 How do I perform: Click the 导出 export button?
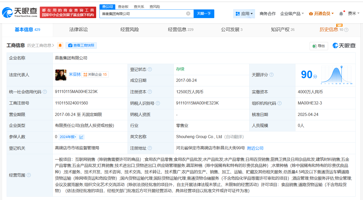click(319, 46)
